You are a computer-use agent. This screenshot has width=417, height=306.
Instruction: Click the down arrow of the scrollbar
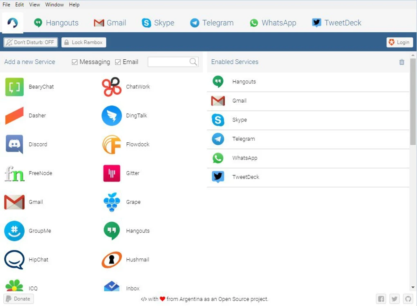413,288
